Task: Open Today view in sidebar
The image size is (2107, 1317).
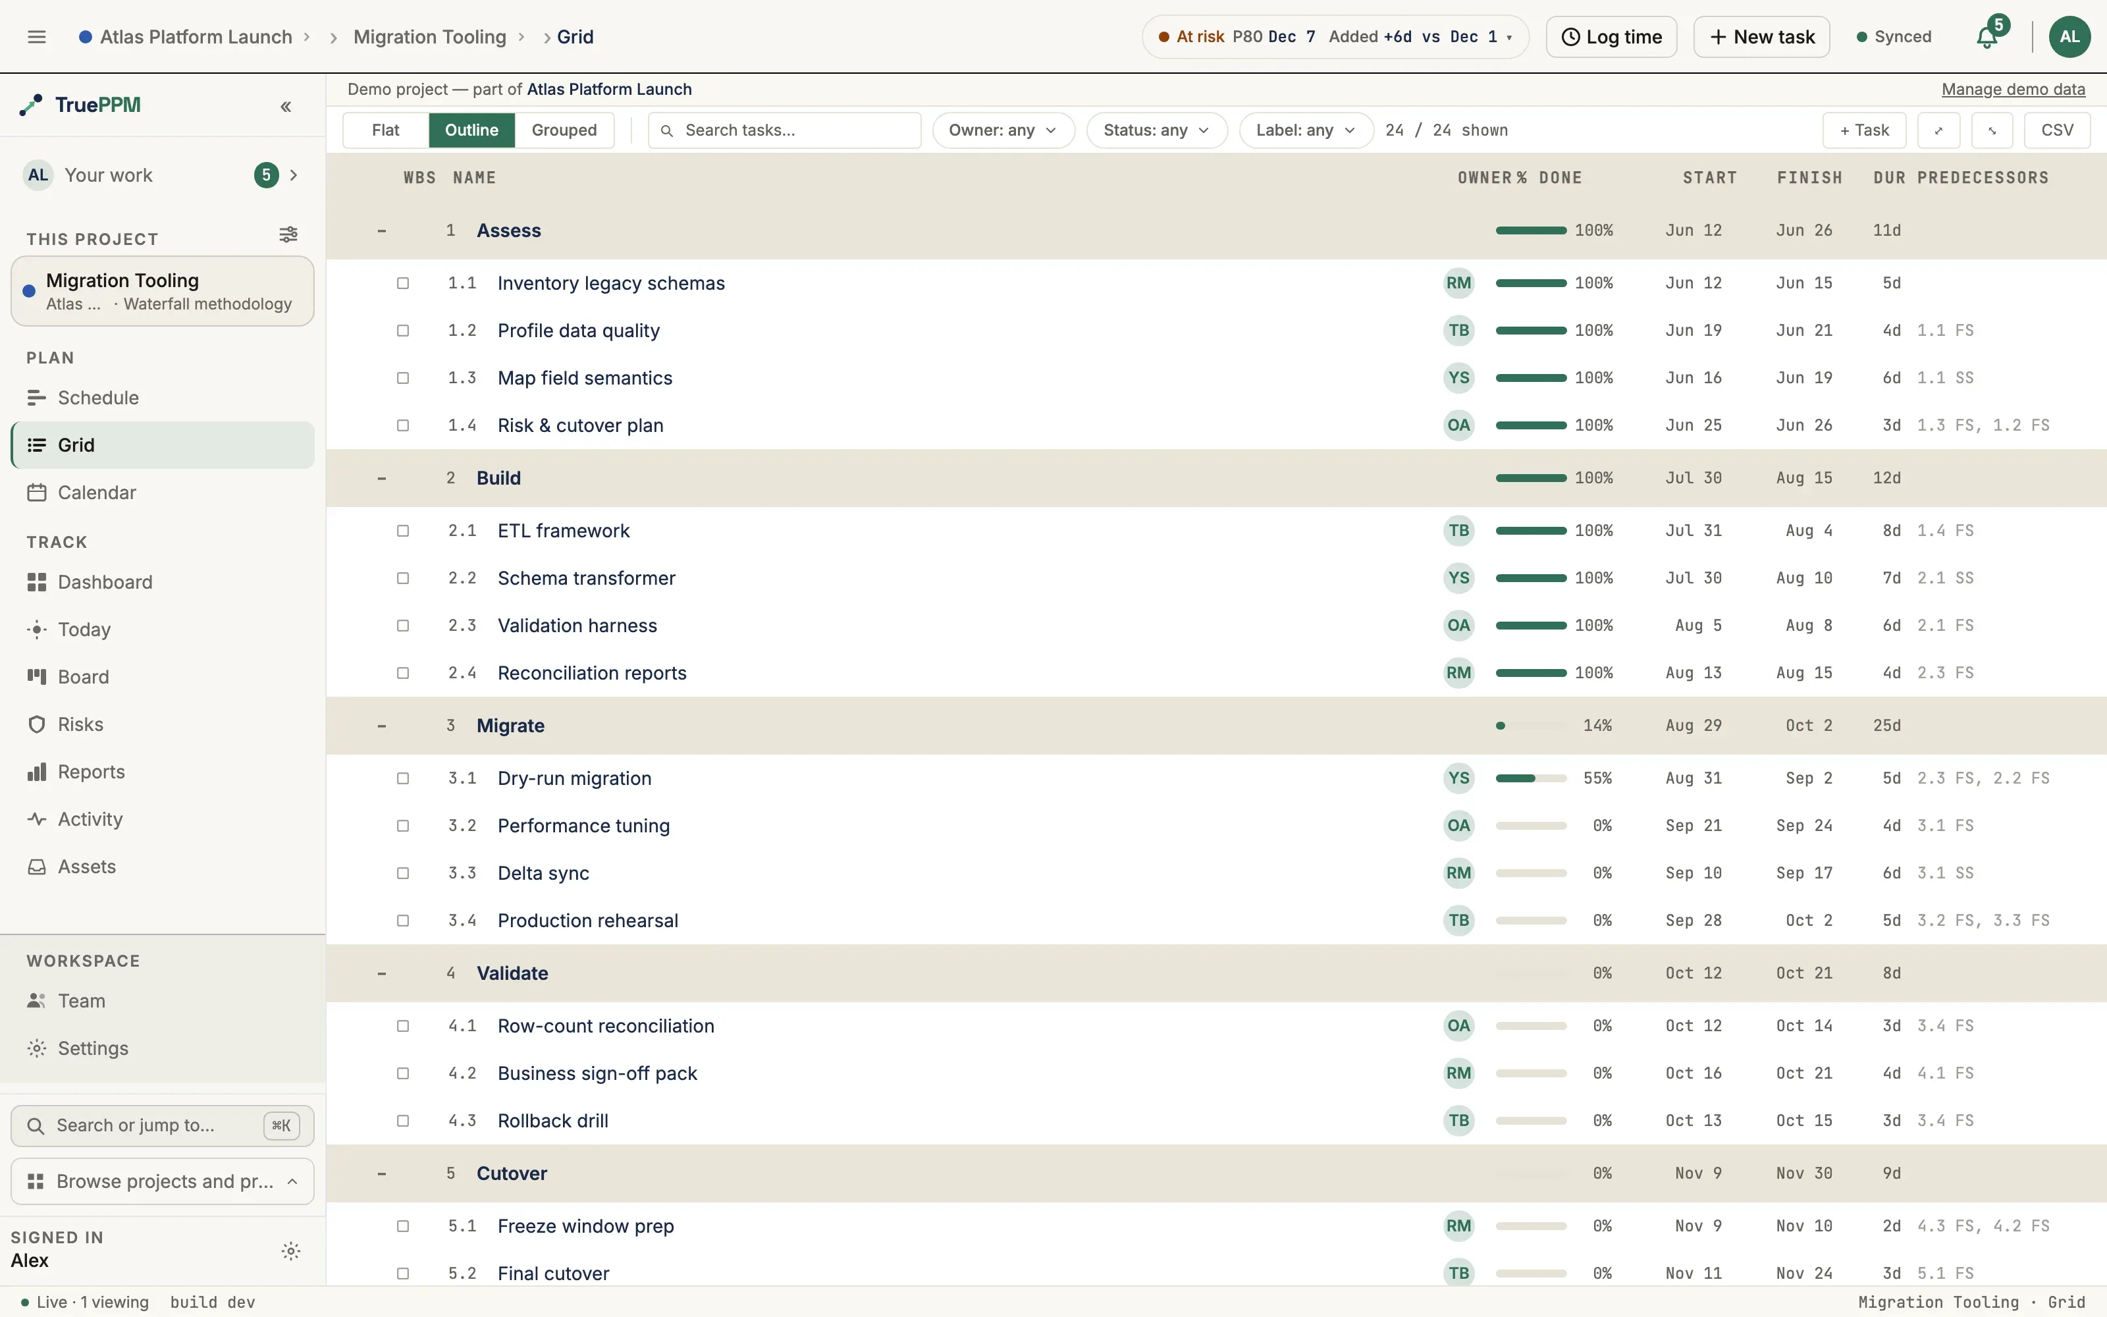Action: (x=163, y=629)
